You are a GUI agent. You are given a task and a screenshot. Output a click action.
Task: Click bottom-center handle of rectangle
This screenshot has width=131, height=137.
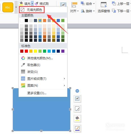pyautogui.click(x=41, y=131)
